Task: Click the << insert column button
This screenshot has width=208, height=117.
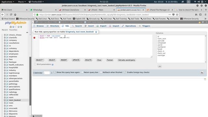Action: pos(160,66)
